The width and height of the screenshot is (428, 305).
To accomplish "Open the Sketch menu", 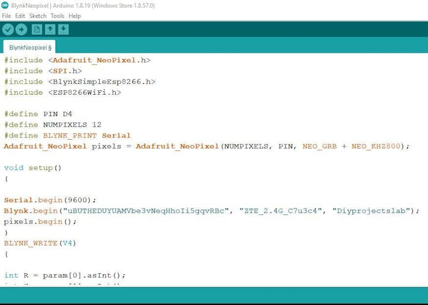I will 38,16.
